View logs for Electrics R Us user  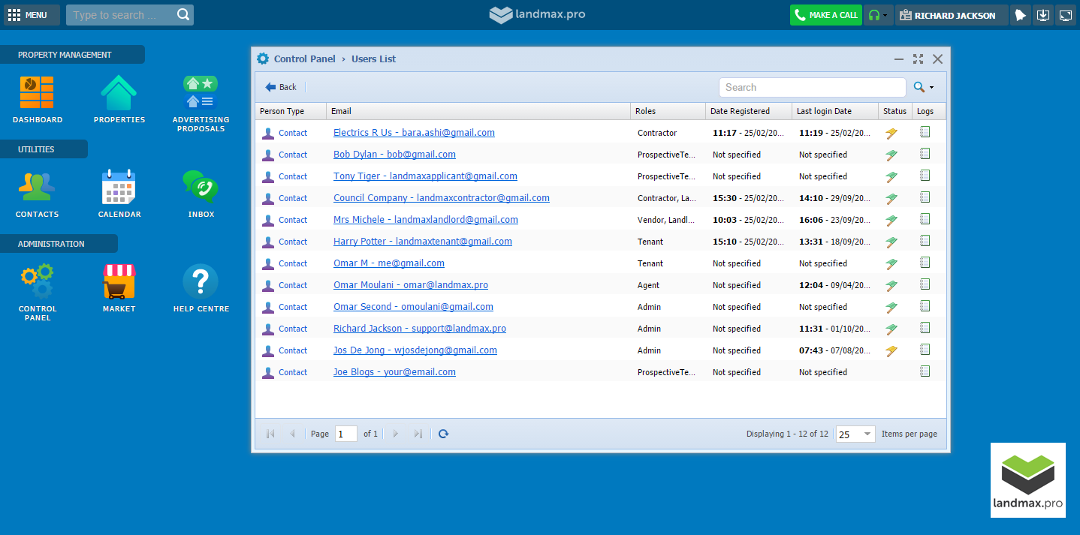pos(925,132)
